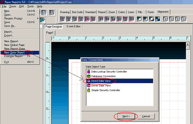193x124 pixels.
Task: Click the Align Right edges icon
Action: click(x=75, y=19)
